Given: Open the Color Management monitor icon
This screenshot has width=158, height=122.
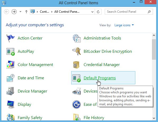Looking at the screenshot, I should point(10,64).
